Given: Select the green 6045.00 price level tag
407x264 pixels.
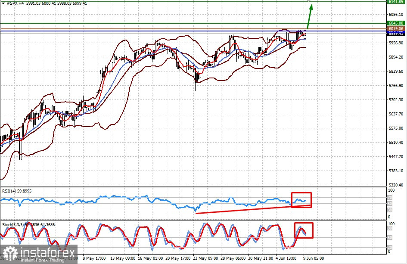Looking at the screenshot, I should (395, 23).
